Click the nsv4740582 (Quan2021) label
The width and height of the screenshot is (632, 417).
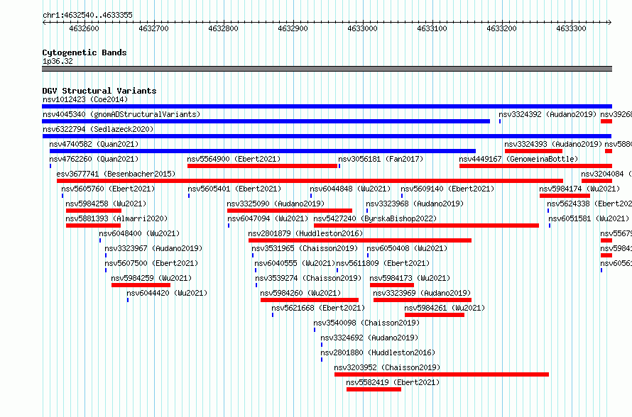coord(94,144)
